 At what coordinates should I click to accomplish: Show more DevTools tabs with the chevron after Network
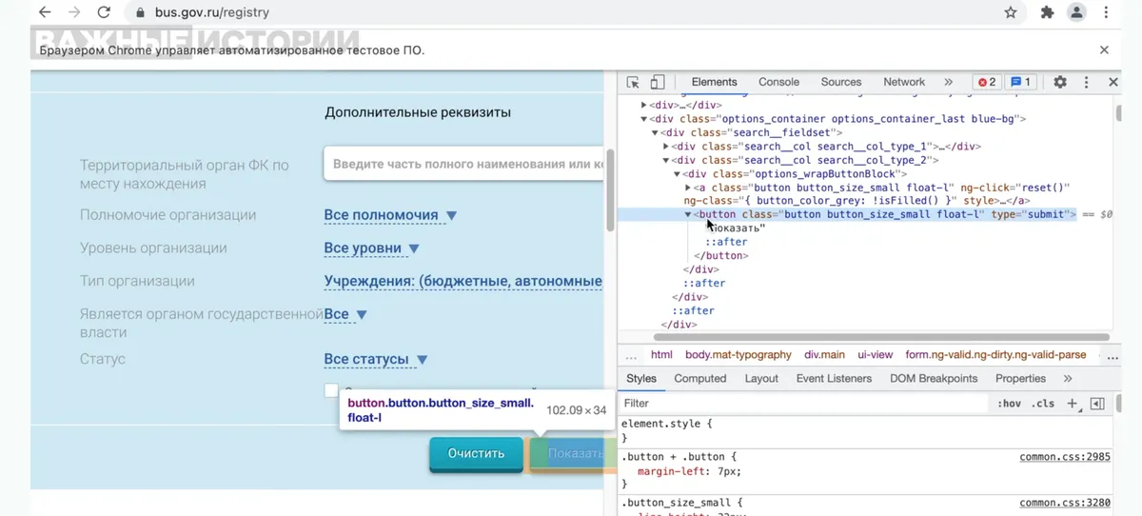point(948,82)
